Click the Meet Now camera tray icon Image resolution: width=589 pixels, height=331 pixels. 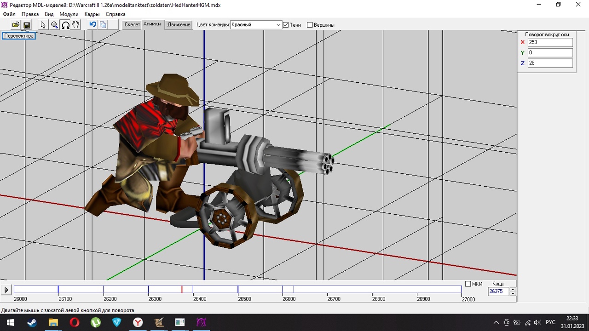tap(507, 322)
